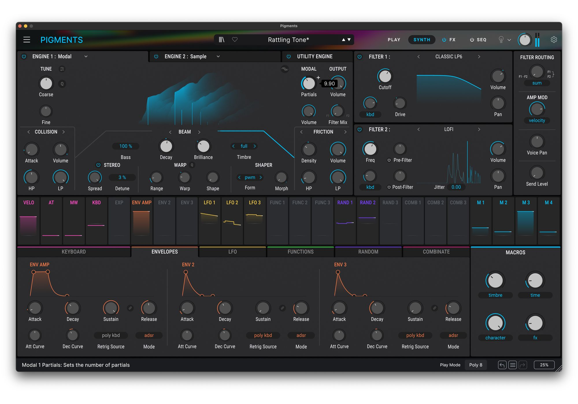Open ENV 2 adsr mode menu
The width and height of the screenshot is (578, 404).
(x=301, y=335)
